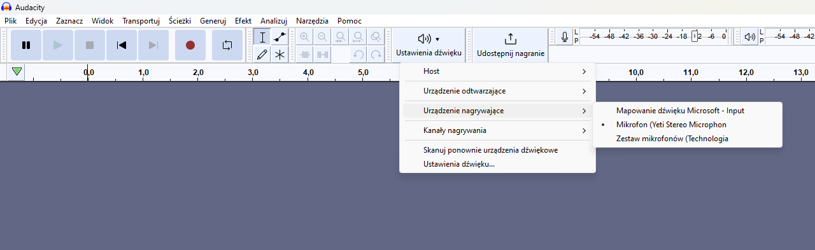Viewport: 815px width, 250px height.
Task: Click green timeline options triangle
Action: click(x=17, y=72)
